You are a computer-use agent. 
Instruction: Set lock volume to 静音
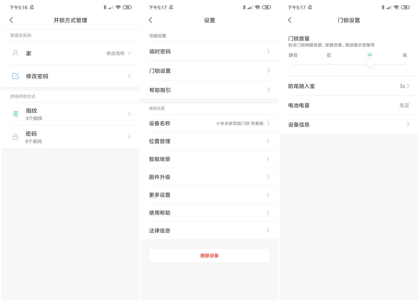[x=293, y=63]
